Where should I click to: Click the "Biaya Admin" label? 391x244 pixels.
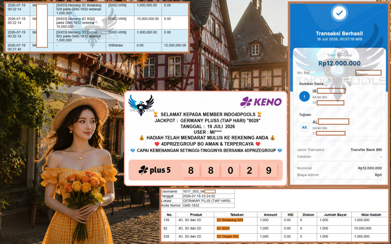[308, 175]
